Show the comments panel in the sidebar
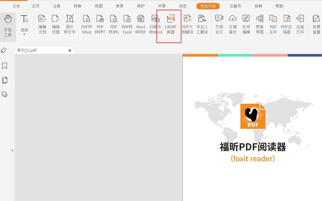Viewport: 322px width, 201px height. [x=4, y=95]
